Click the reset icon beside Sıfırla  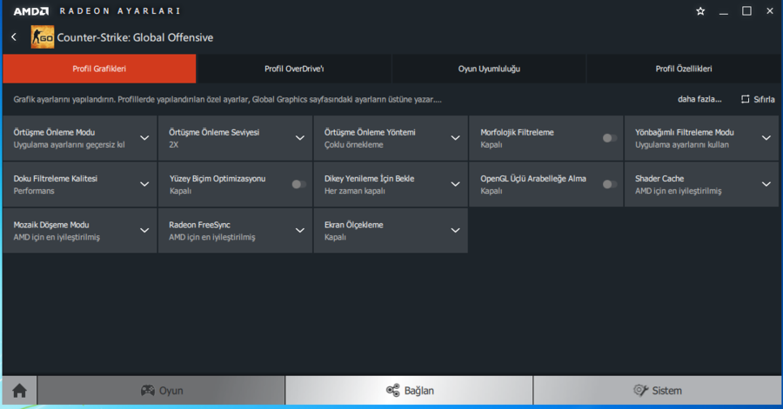pyautogui.click(x=745, y=99)
